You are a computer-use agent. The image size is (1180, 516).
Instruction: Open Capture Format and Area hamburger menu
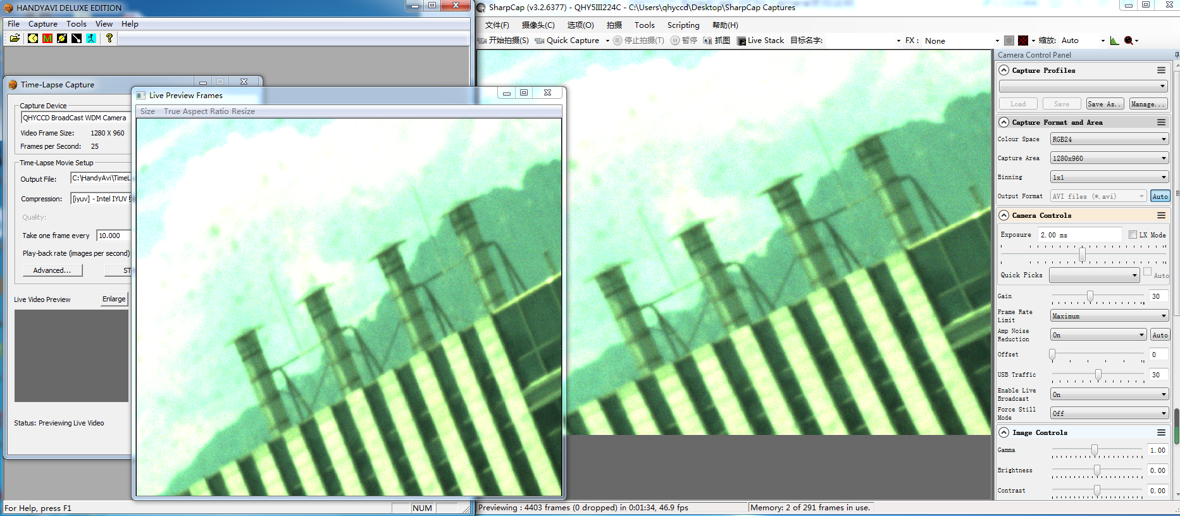[x=1161, y=122]
